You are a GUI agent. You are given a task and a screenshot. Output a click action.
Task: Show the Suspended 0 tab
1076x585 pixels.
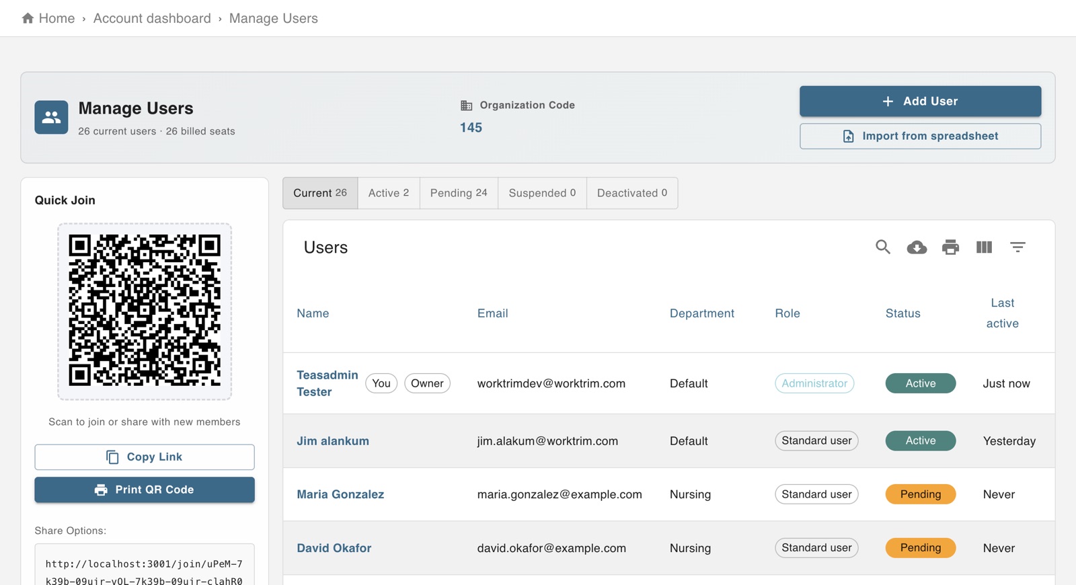coord(542,193)
